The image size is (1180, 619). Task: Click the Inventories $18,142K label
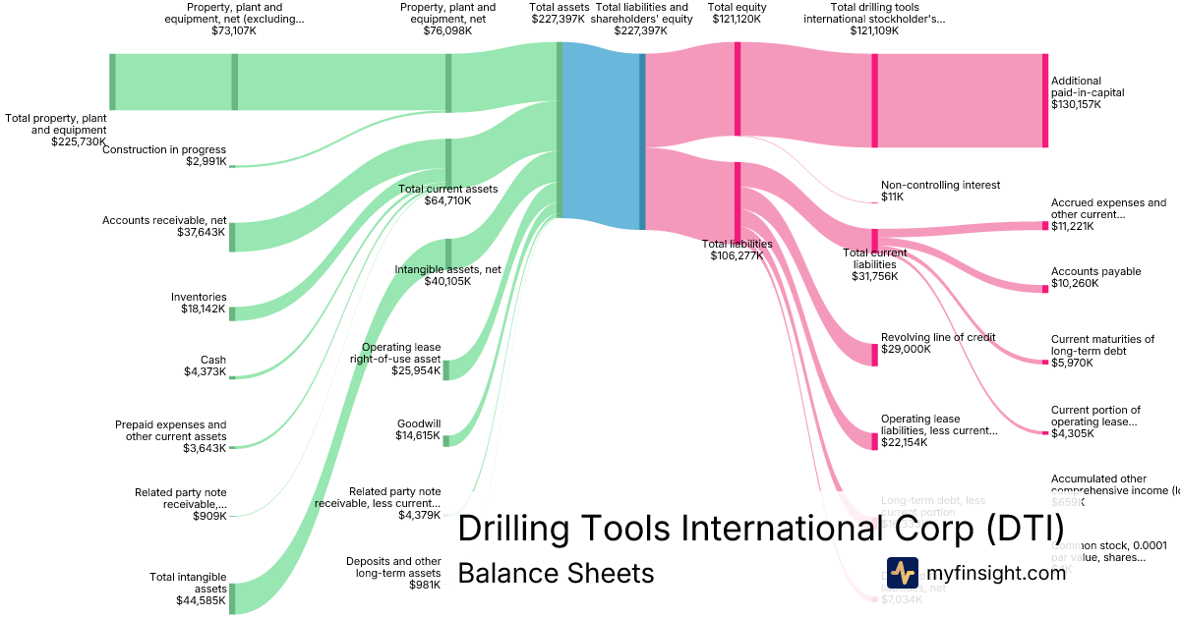point(198,304)
